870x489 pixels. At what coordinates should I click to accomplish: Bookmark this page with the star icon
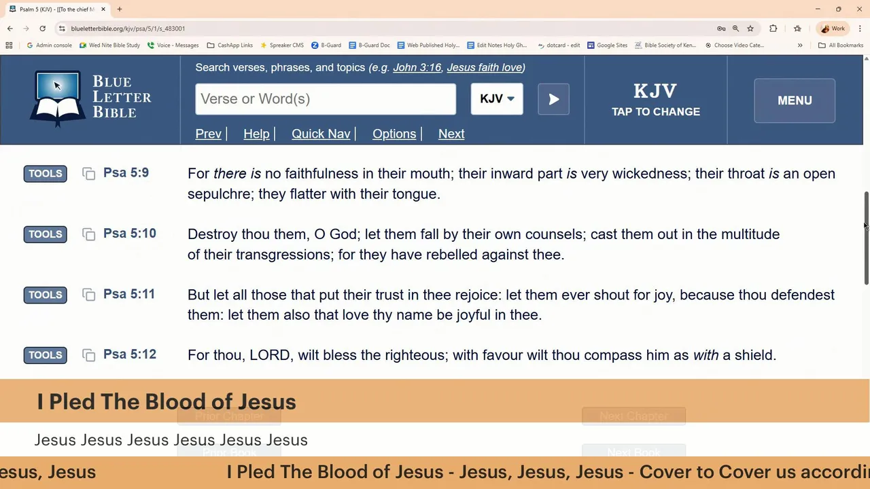(x=750, y=29)
